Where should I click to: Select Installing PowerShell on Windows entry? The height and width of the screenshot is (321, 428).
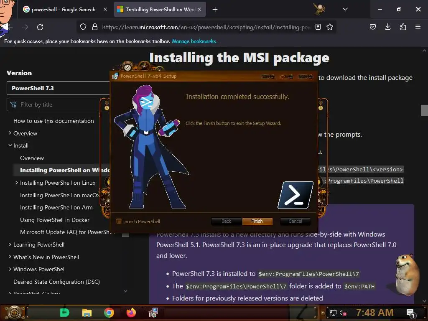65,170
